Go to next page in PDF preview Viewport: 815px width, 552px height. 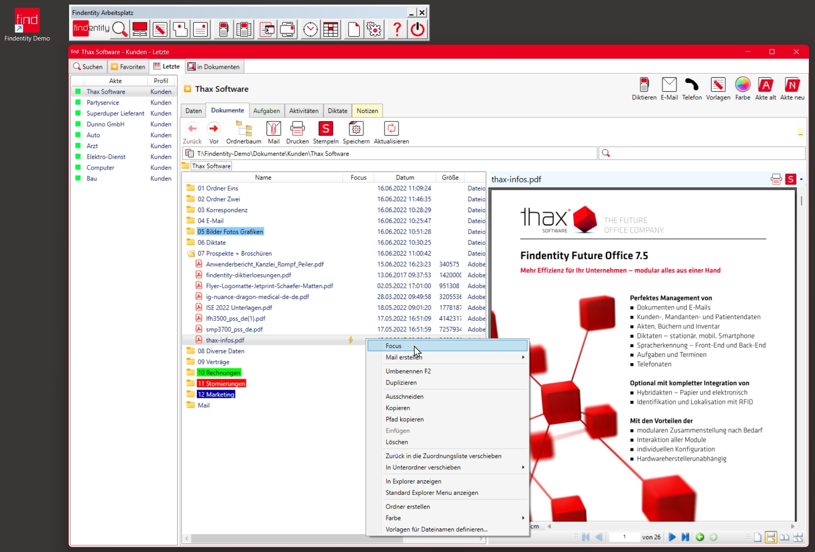[672, 537]
